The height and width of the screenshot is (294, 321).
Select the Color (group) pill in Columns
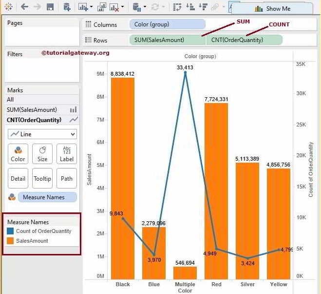(167, 24)
